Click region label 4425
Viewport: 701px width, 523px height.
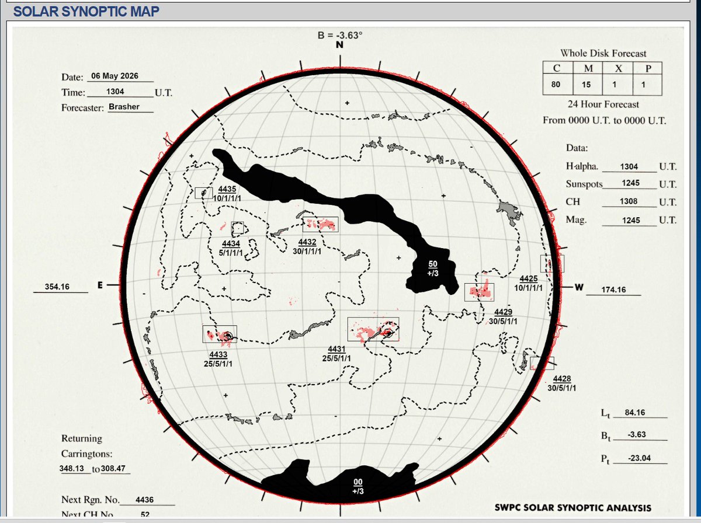(x=528, y=279)
